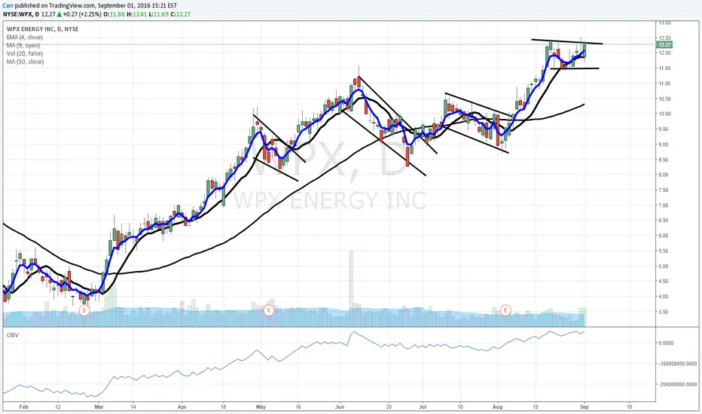Click the earnings E marker near March
Screen dimensions: 702x414
coord(84,310)
